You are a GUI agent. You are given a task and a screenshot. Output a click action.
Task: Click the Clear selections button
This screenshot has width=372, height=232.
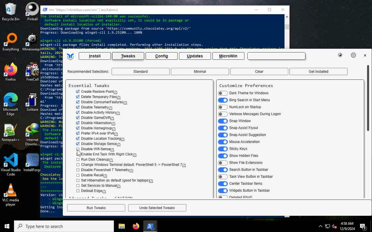[259, 71]
